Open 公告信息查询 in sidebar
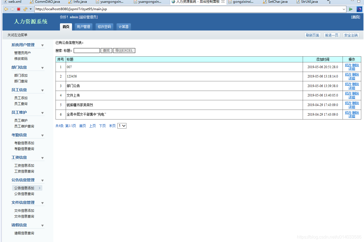Screen dimensions: 364x242 (x=24, y=194)
